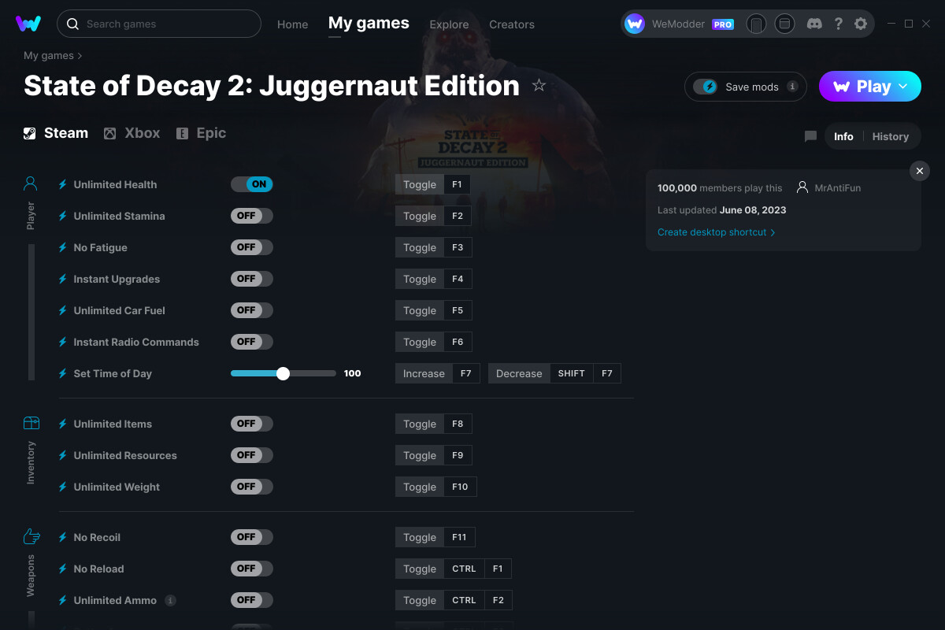Select the Weapons category hand icon
The image size is (945, 630).
coord(31,536)
